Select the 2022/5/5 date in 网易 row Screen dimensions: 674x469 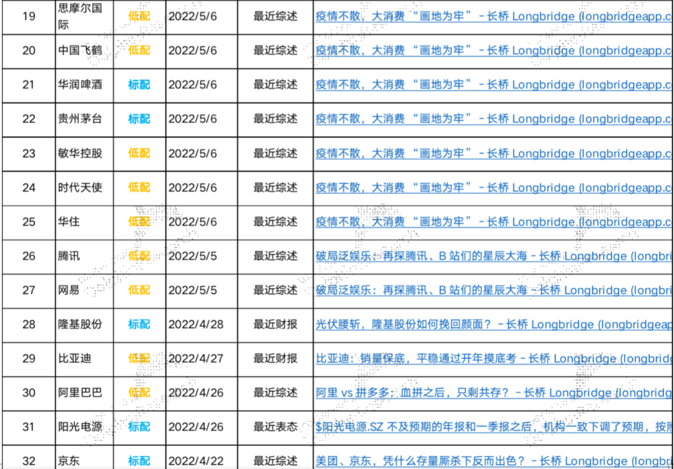(193, 291)
